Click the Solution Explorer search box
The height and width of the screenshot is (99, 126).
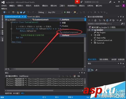pyautogui.click(x=104, y=24)
